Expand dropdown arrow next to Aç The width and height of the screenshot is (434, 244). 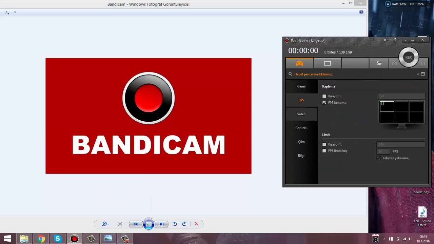pos(15,12)
